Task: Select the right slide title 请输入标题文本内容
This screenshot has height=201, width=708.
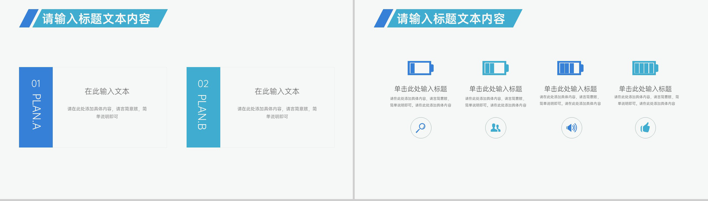Action: pyautogui.click(x=451, y=19)
